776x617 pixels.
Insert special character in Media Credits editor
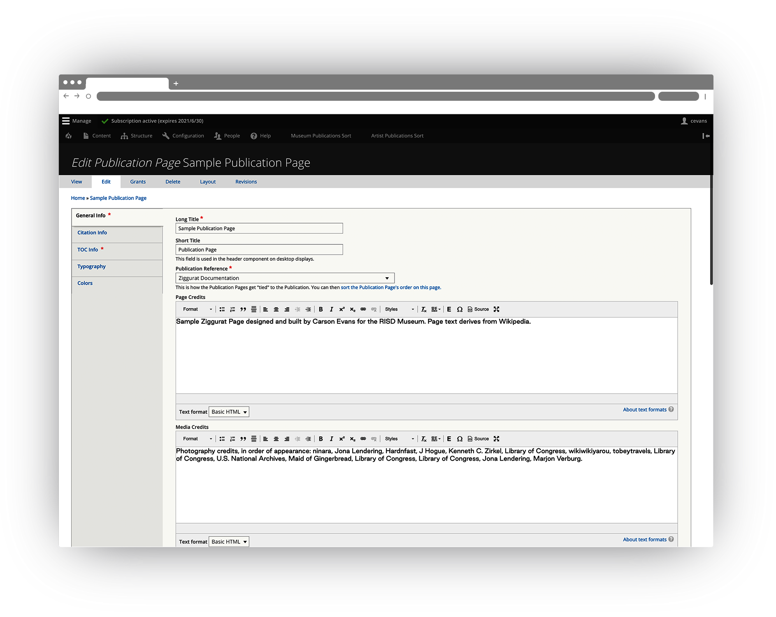(x=460, y=439)
